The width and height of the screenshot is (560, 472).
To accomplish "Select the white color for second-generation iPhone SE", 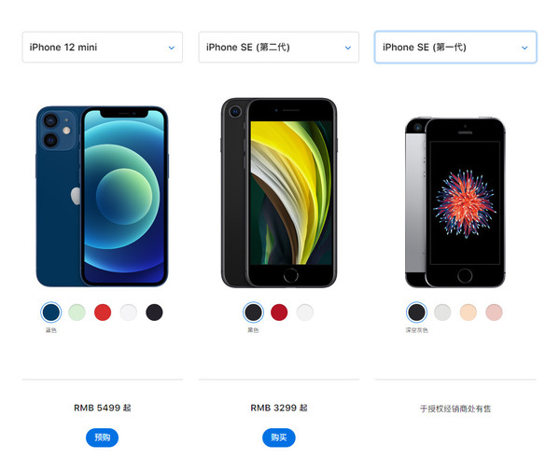I will tap(304, 312).
